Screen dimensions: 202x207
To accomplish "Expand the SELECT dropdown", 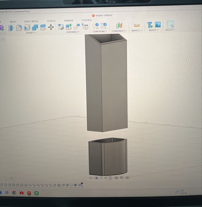I will 170,30.
